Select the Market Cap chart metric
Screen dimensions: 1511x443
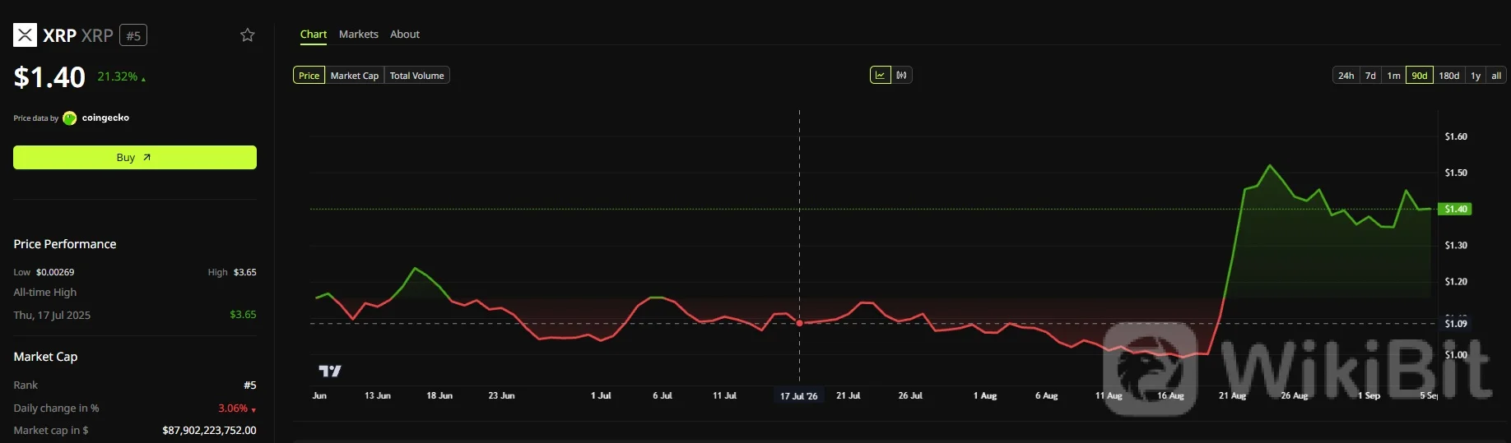coord(355,75)
